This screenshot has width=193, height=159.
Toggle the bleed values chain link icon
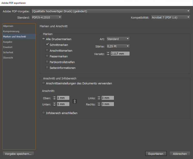(x=75, y=101)
